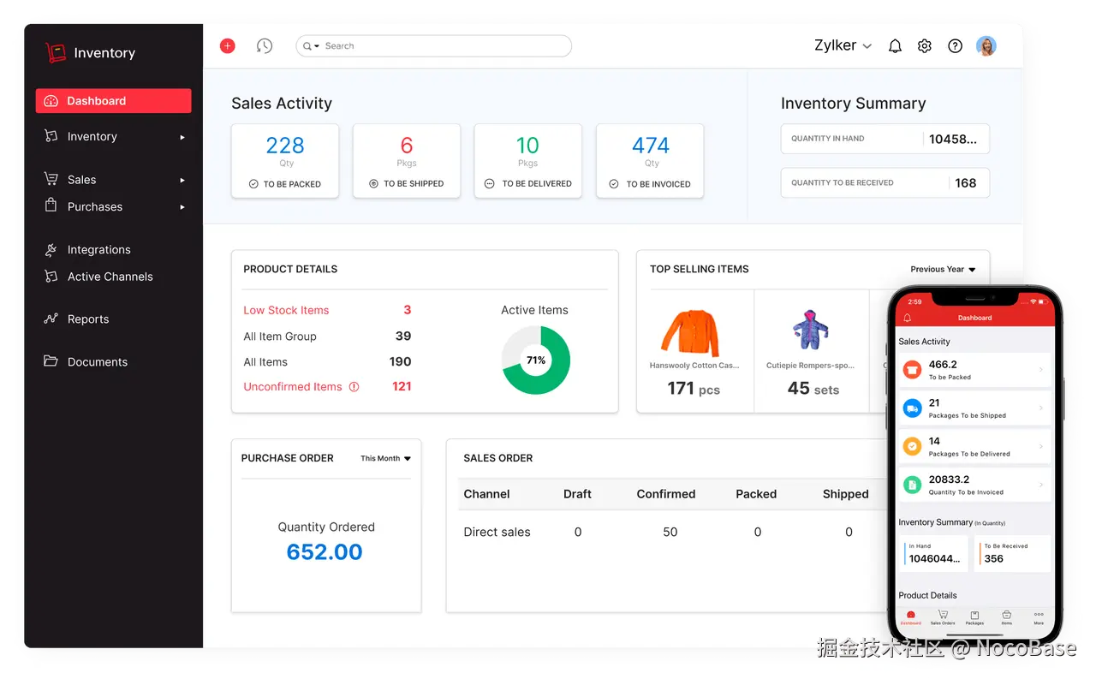Select Dashboard in the sidebar menu

[x=97, y=100]
